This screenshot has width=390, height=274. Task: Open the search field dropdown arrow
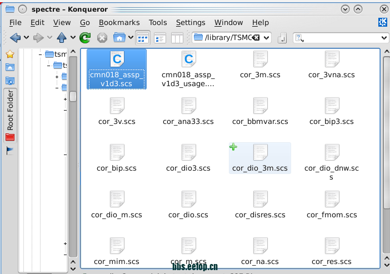click(x=384, y=38)
